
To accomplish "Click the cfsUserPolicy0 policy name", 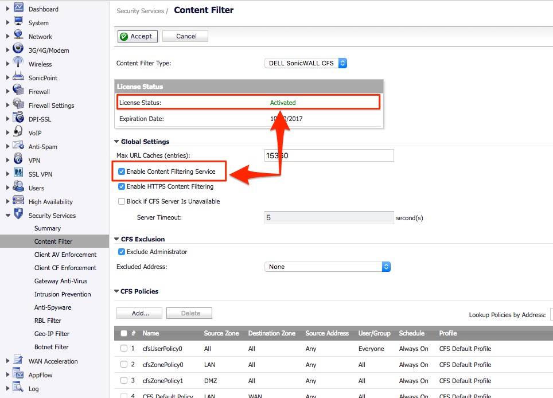I will coord(162,349).
